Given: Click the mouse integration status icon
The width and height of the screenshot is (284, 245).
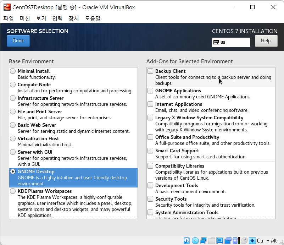Looking at the screenshot, I should tap(244, 241).
